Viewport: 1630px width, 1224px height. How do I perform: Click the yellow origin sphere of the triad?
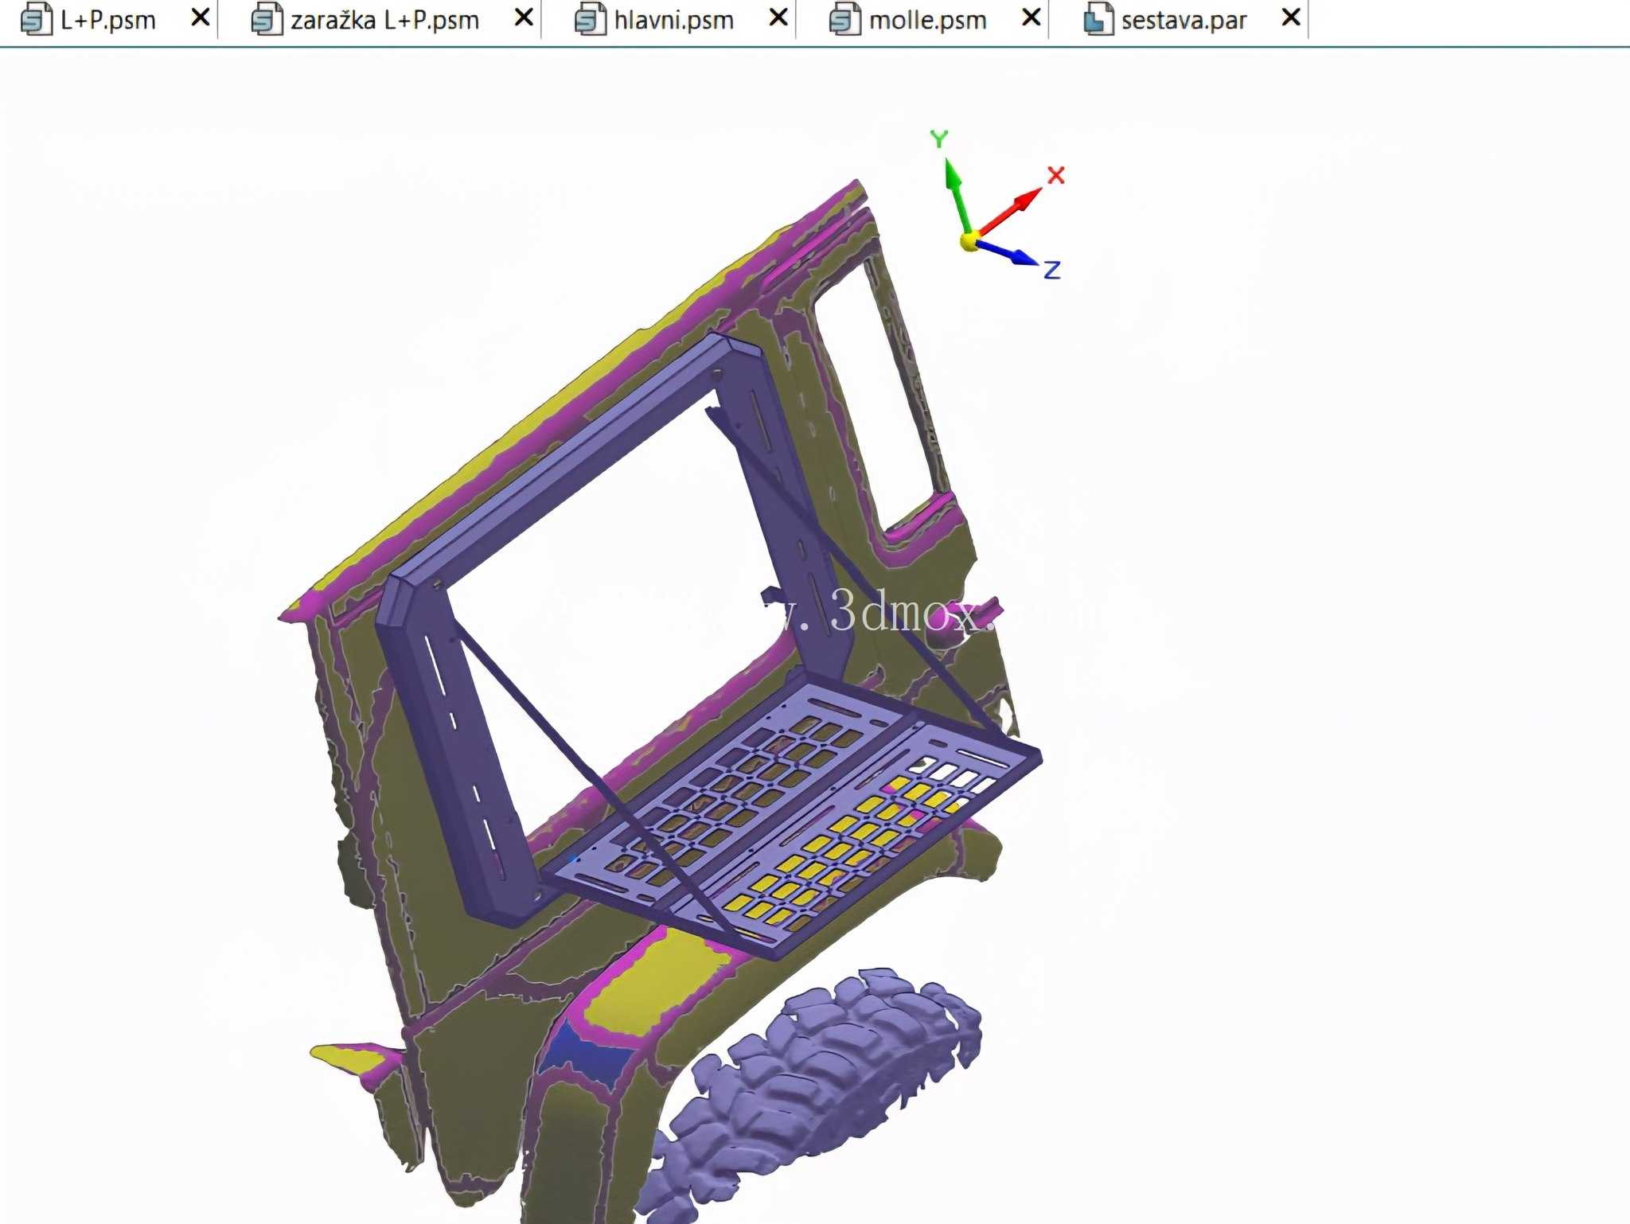pyautogui.click(x=969, y=241)
